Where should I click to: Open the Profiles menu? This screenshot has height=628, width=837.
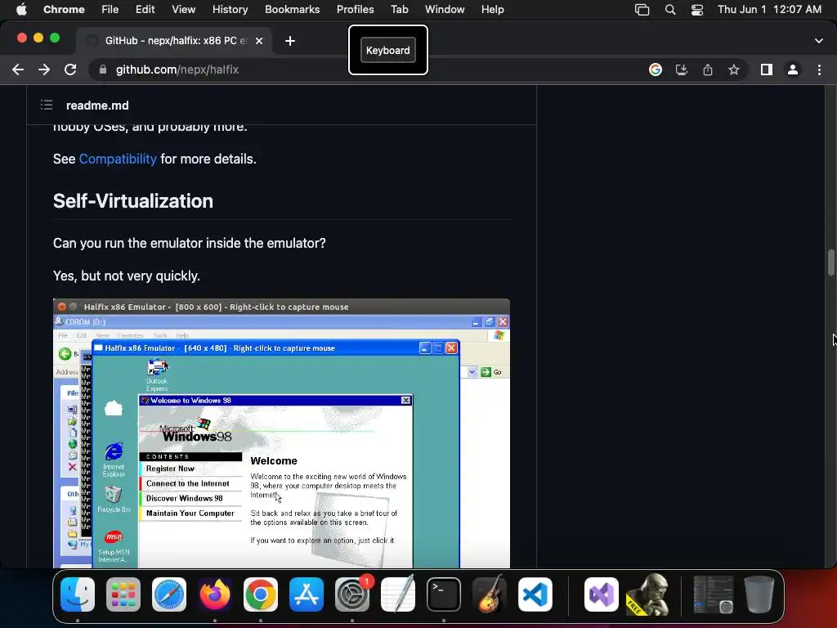point(355,9)
